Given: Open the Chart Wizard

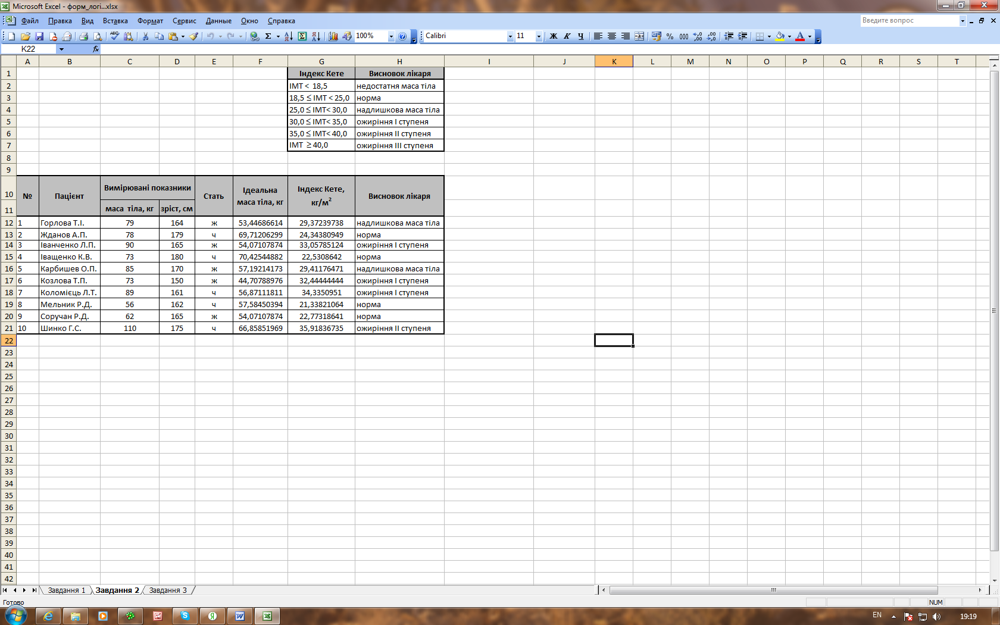Looking at the screenshot, I should coord(333,36).
